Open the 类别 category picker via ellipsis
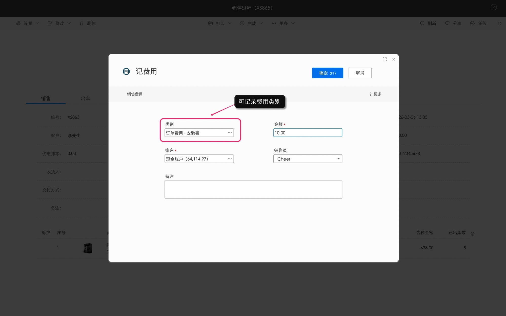506x316 pixels. pos(230,132)
